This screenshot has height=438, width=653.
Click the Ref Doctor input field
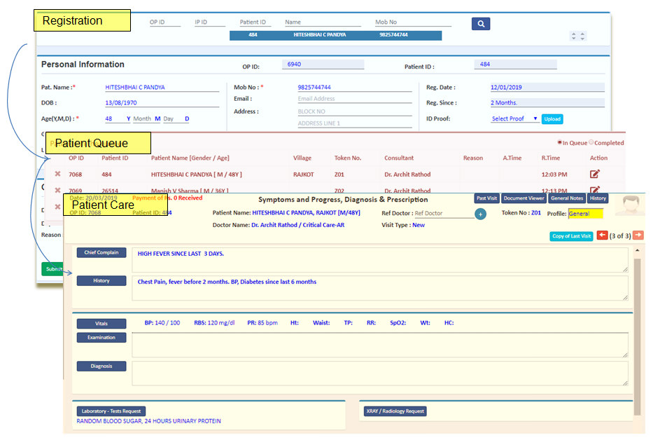[444, 213]
